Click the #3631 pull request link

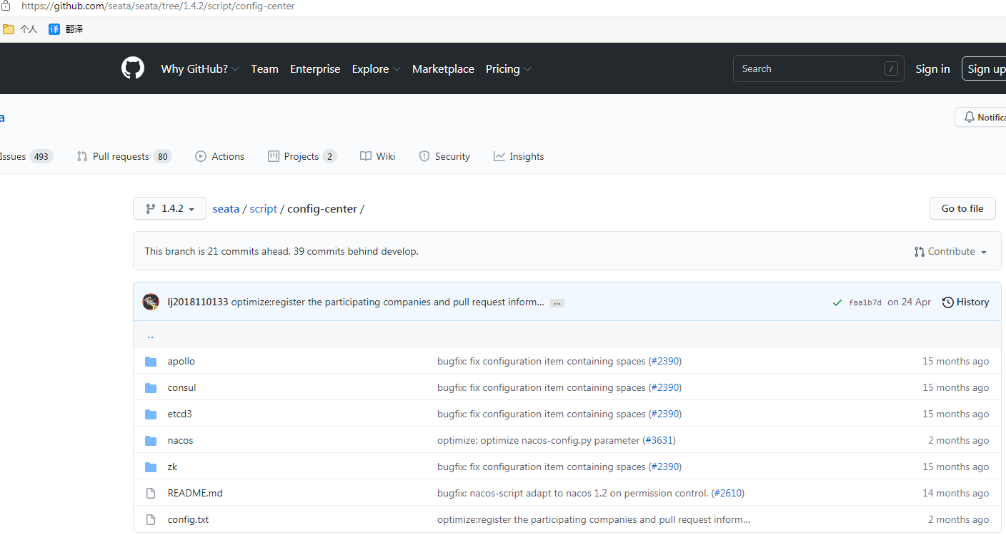(659, 441)
